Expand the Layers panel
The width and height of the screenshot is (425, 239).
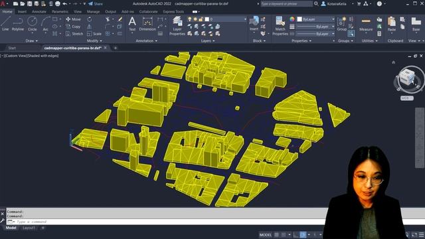208,40
